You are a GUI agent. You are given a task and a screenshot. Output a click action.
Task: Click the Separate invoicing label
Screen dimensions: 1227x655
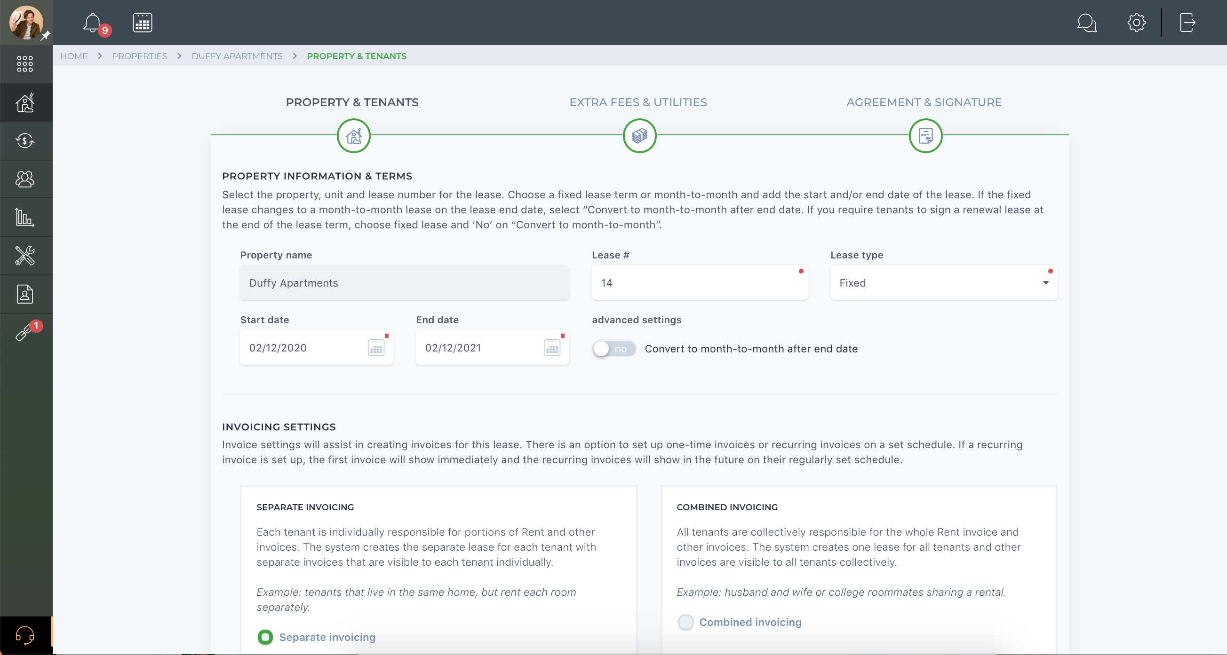[x=327, y=637]
